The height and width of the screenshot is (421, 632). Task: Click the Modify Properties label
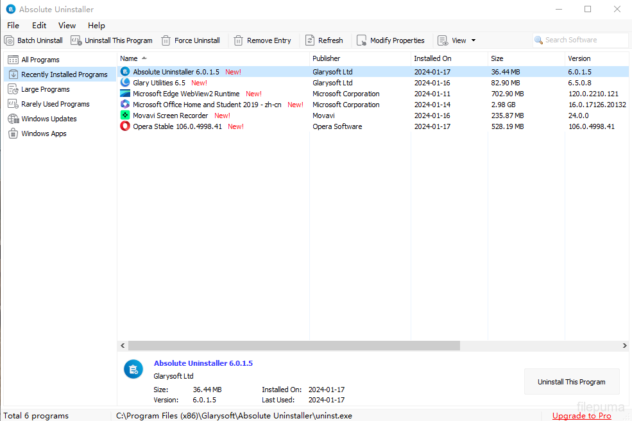[x=397, y=40]
